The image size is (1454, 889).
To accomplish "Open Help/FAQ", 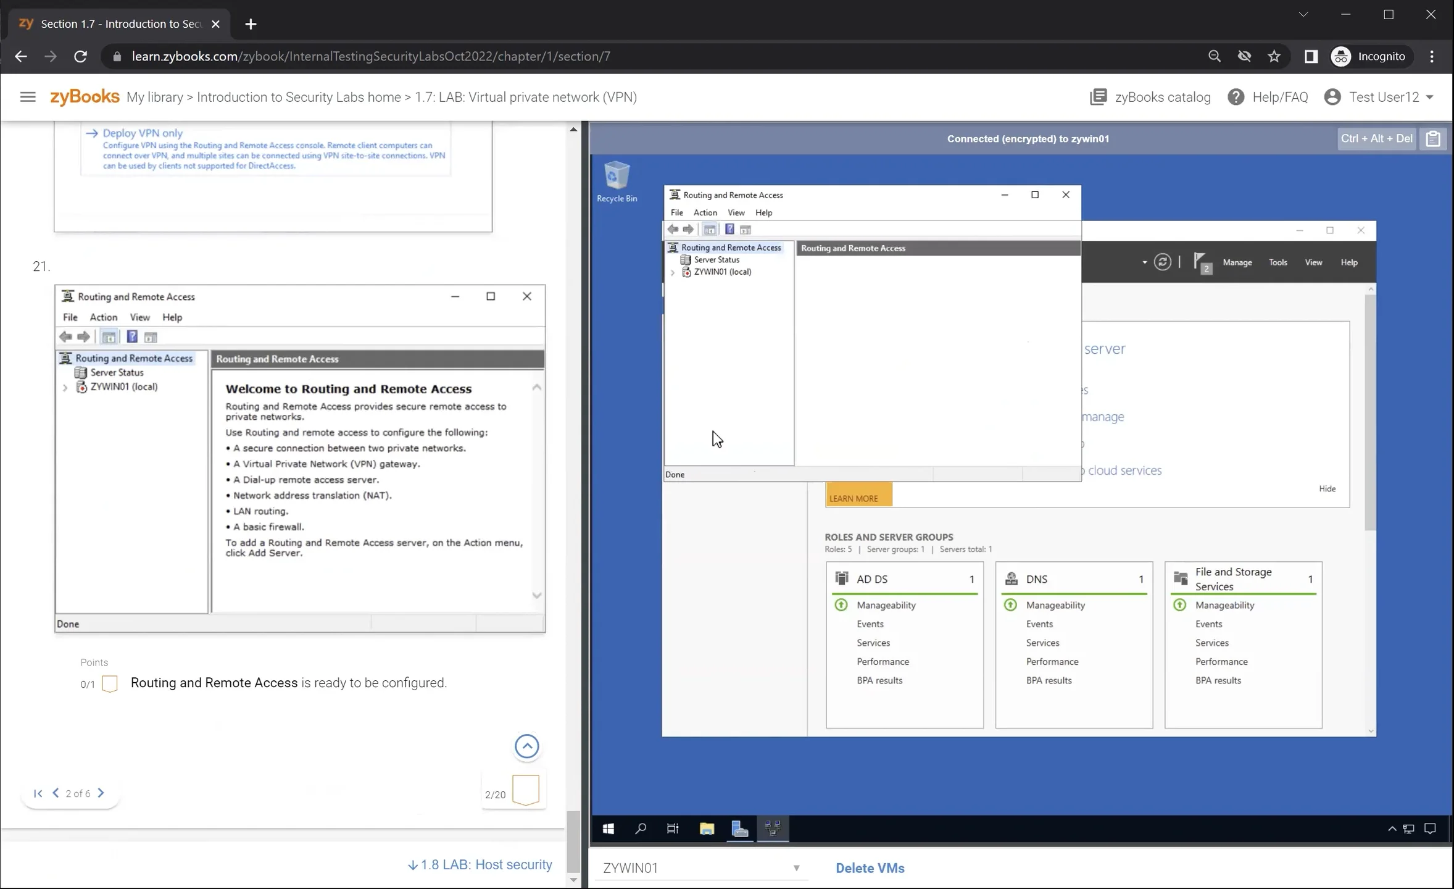I will point(1268,97).
